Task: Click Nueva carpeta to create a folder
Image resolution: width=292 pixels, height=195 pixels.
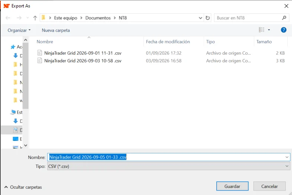Action: tap(56, 30)
